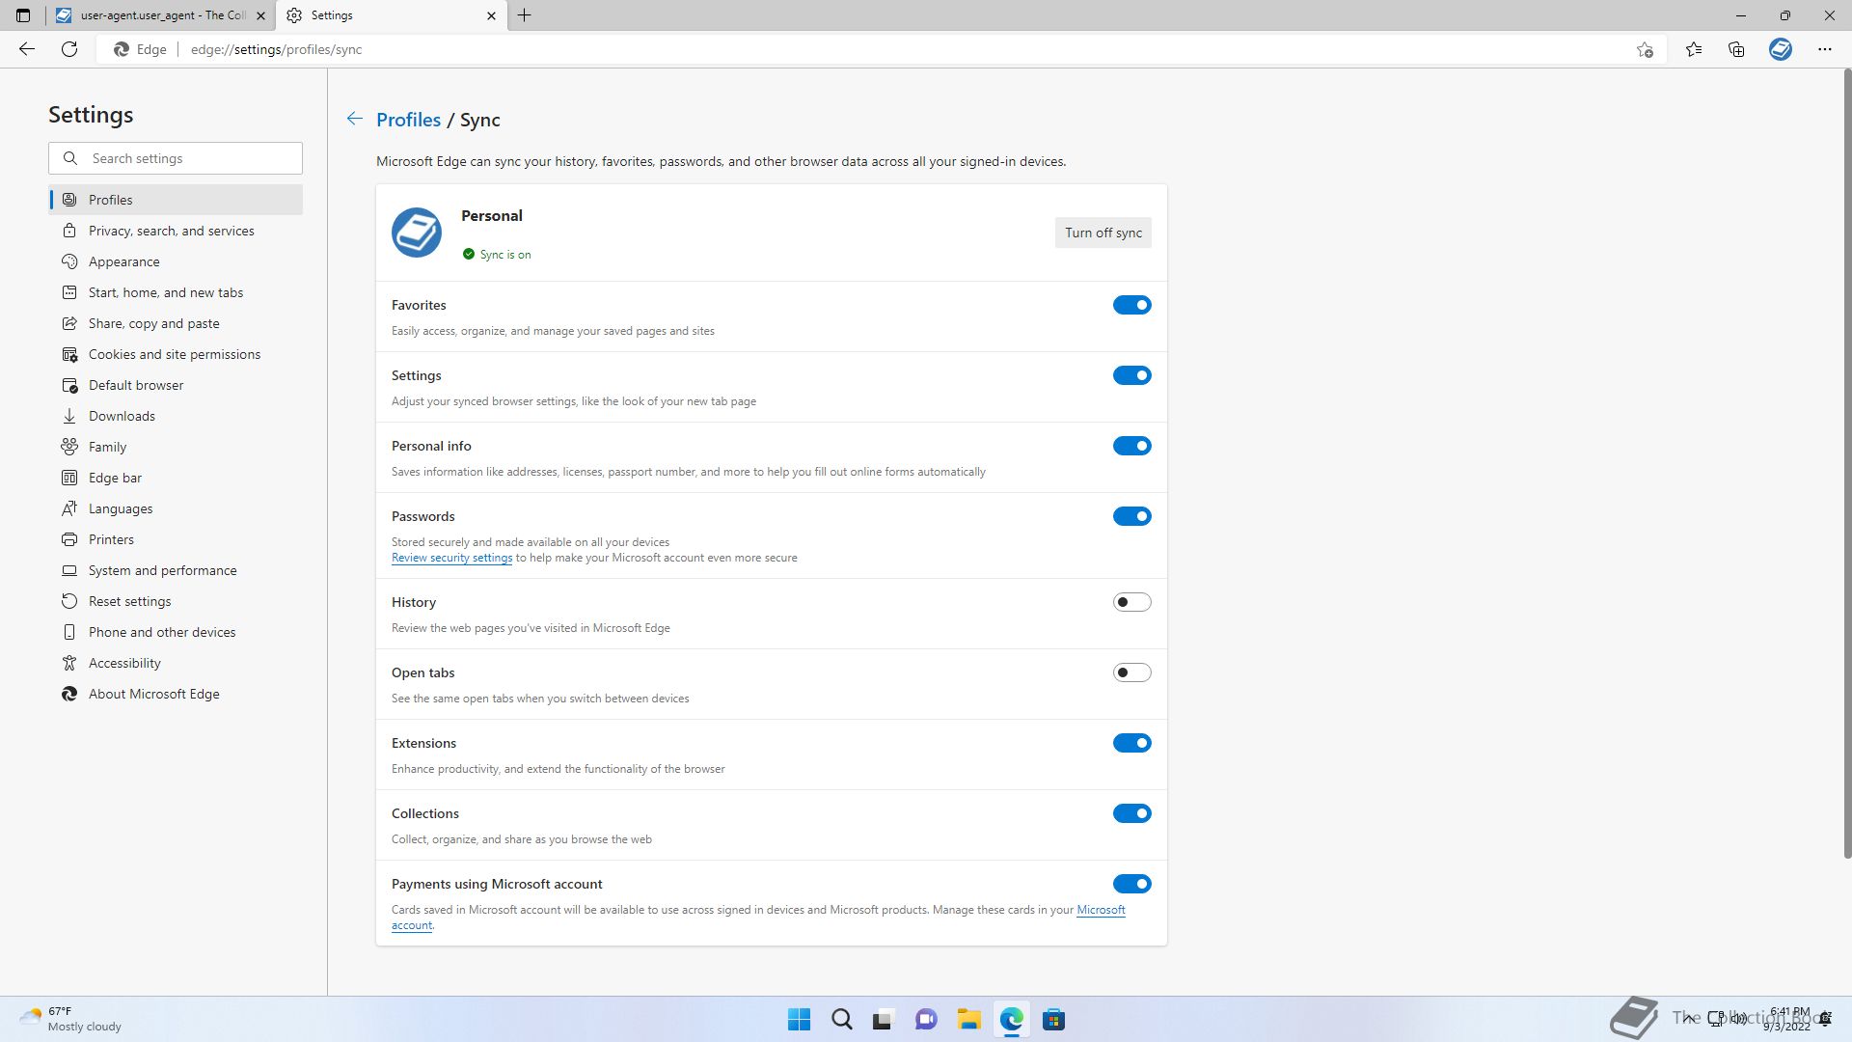Open the tab actions menu icon
1852x1042 pixels.
pyautogui.click(x=23, y=15)
